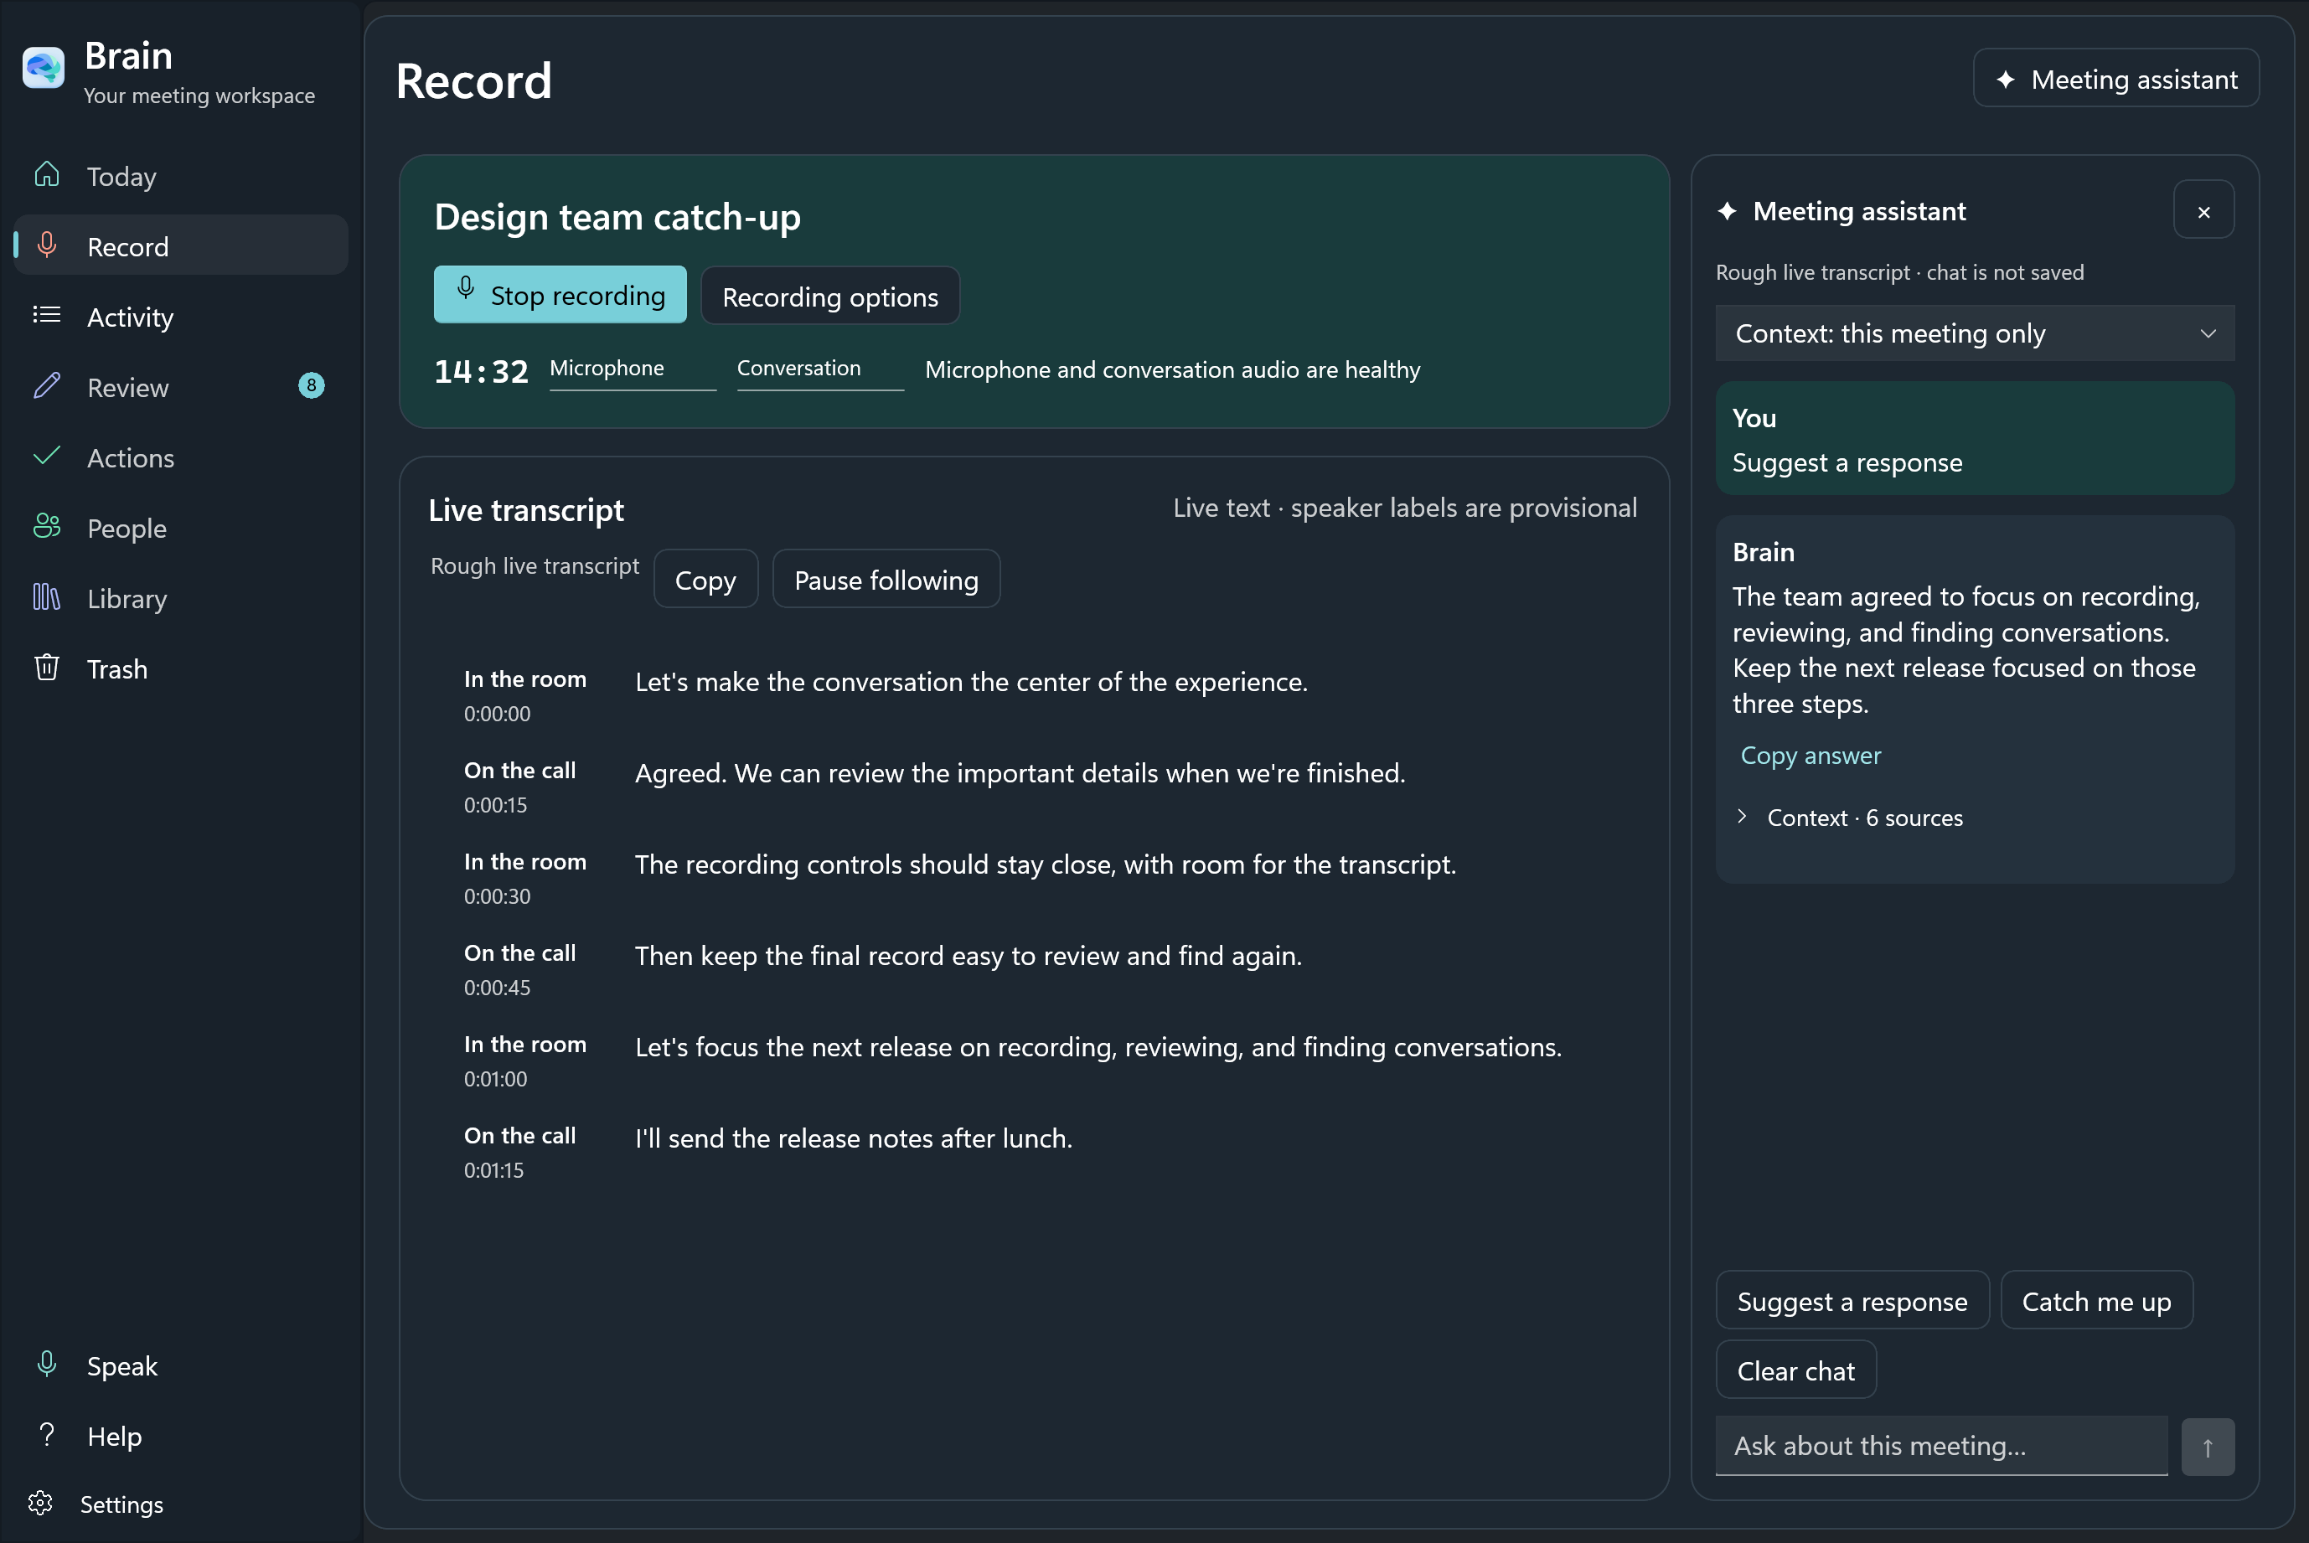This screenshot has height=1543, width=2309.
Task: Open Today via its home icon
Action: pyautogui.click(x=46, y=175)
